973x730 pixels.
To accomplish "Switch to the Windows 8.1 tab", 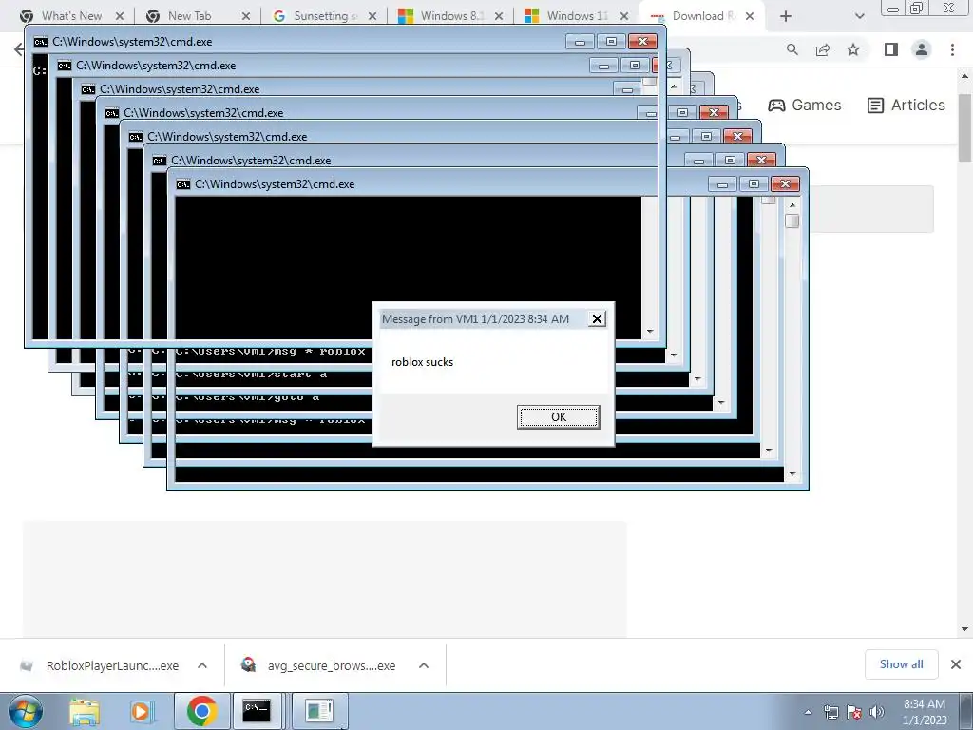I will point(451,16).
